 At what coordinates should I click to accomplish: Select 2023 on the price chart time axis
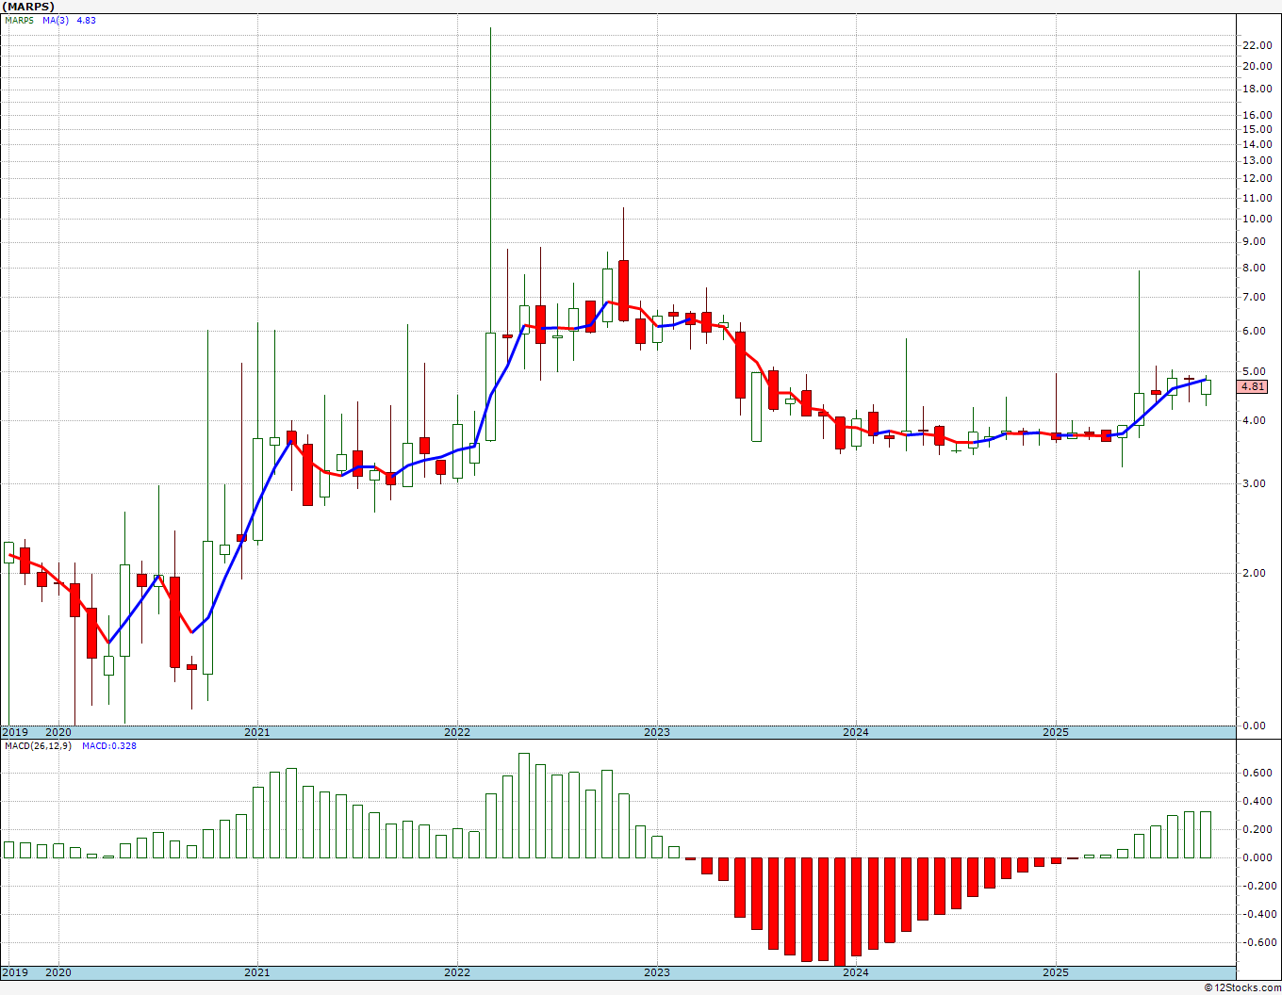click(x=656, y=732)
